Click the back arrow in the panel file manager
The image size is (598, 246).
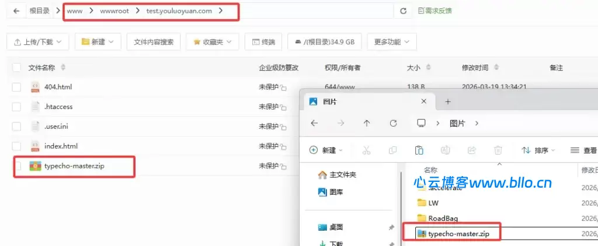[16, 10]
